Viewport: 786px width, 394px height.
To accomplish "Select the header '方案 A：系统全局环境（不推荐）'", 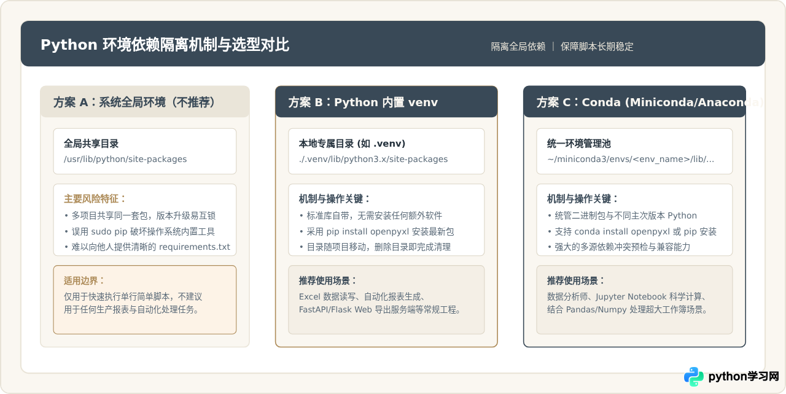I will coord(134,102).
